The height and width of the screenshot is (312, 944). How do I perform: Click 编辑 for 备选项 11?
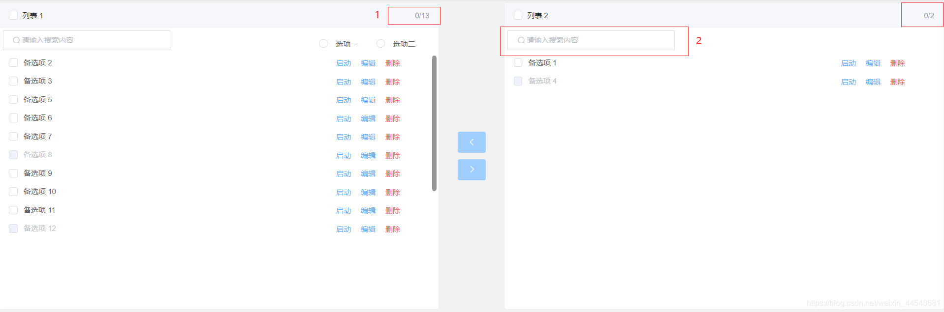pyautogui.click(x=368, y=211)
